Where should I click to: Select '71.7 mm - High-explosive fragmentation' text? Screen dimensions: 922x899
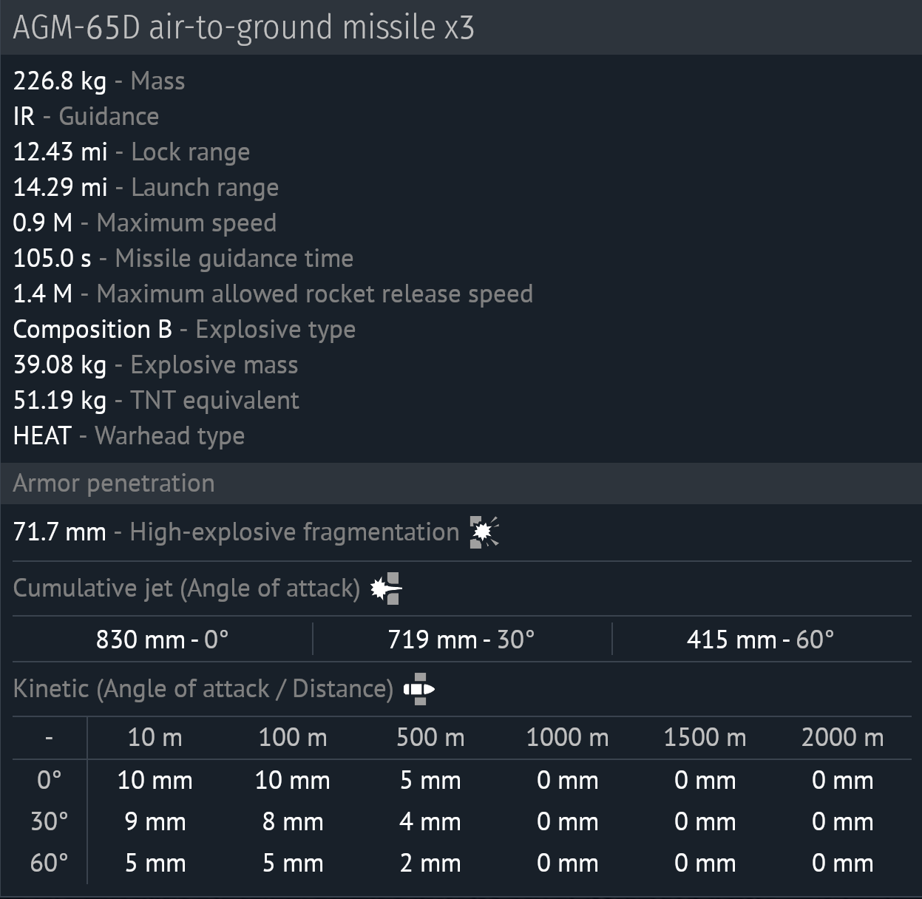[x=236, y=532]
